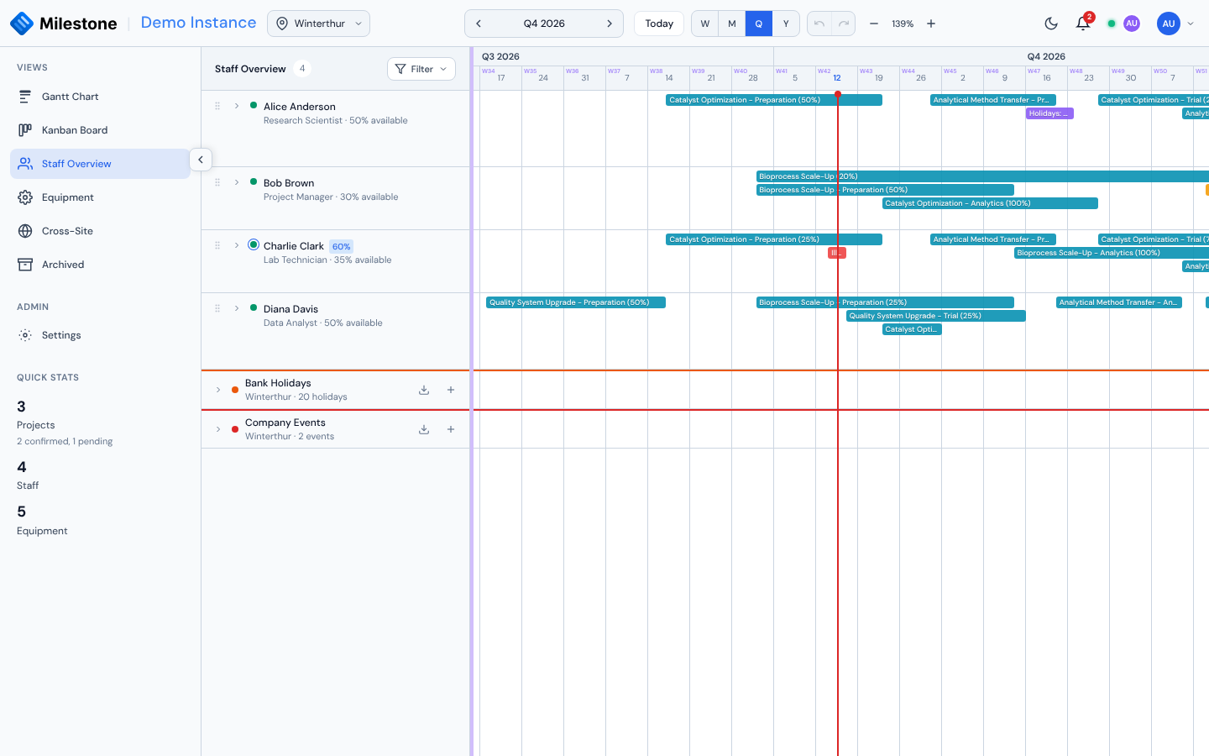1209x756 pixels.
Task: Click the Q4 2026 period label
Action: click(x=544, y=24)
